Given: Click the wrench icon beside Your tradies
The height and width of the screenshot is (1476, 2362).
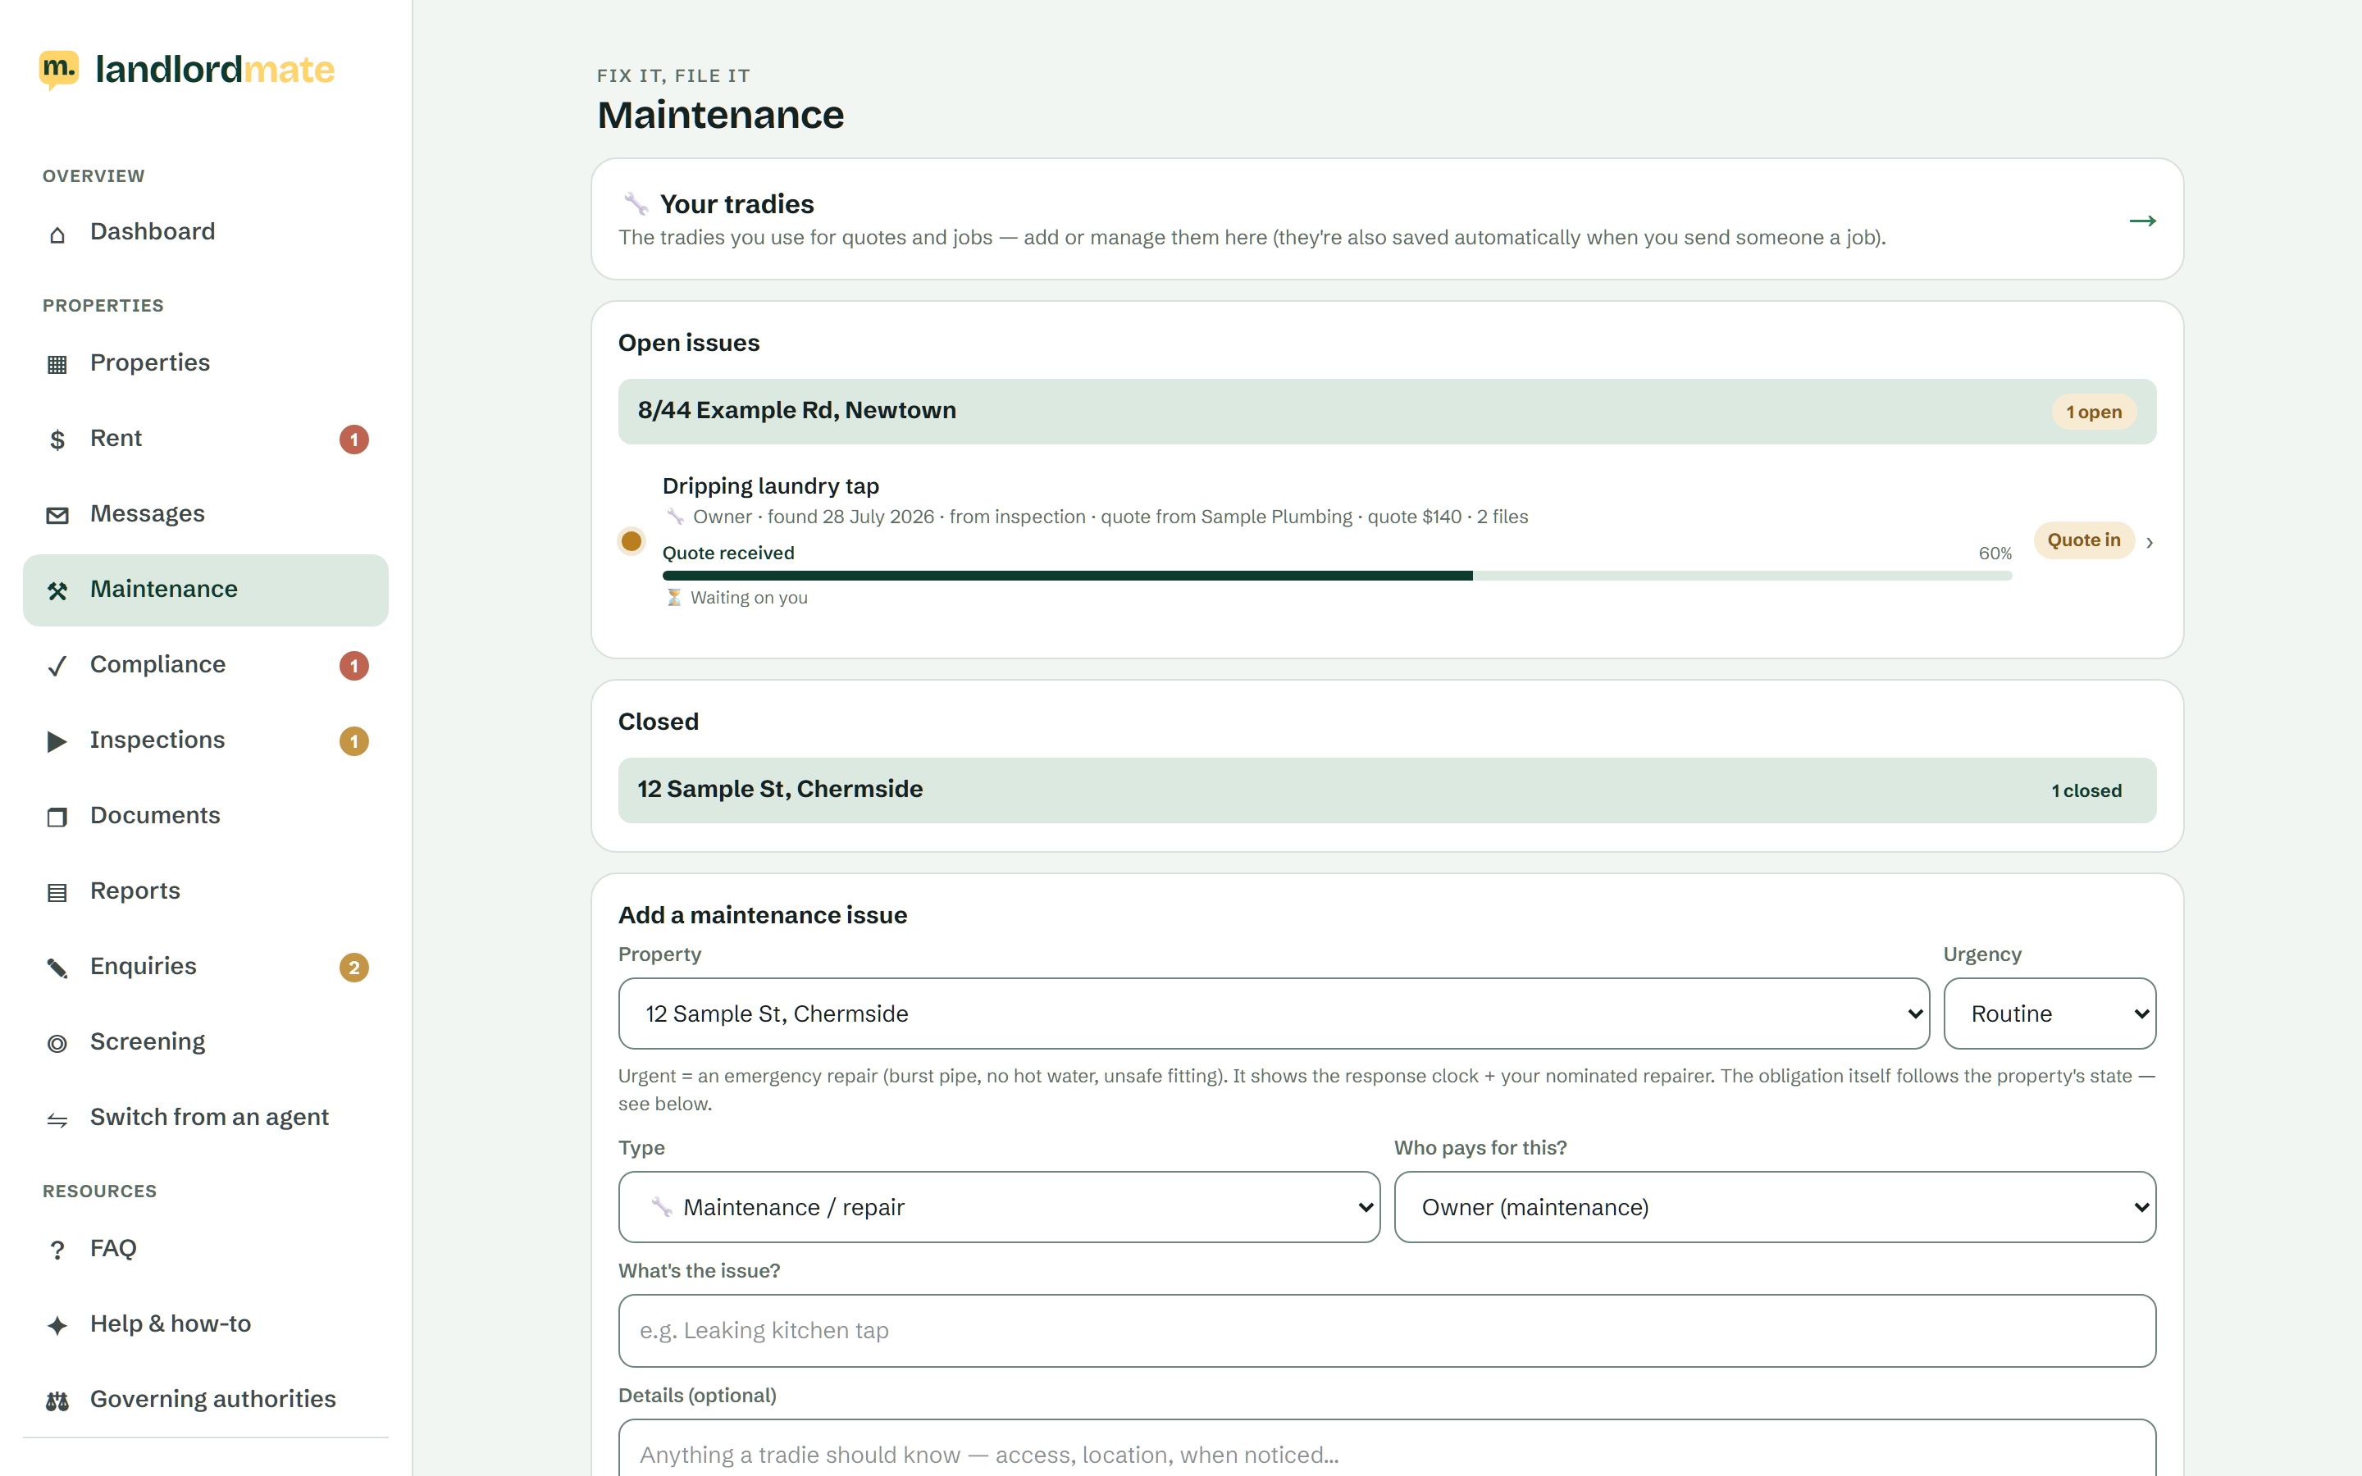Looking at the screenshot, I should coord(636,204).
